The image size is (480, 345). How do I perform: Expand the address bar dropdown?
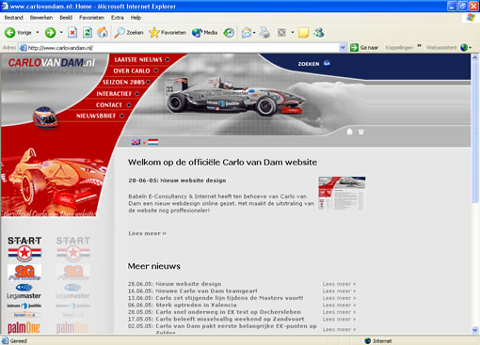click(x=343, y=48)
